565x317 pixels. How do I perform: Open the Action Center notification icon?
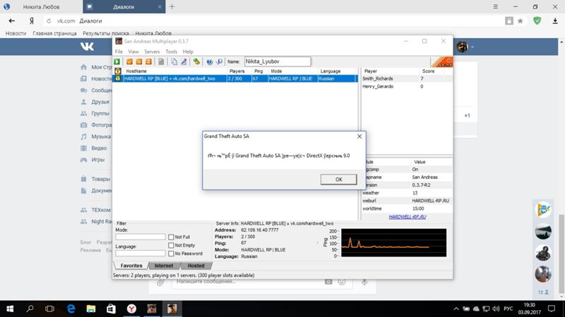click(552, 309)
